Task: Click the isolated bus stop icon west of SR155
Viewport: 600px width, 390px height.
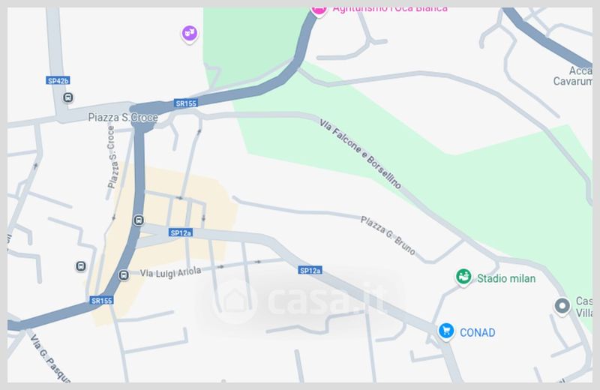Action: [x=80, y=266]
